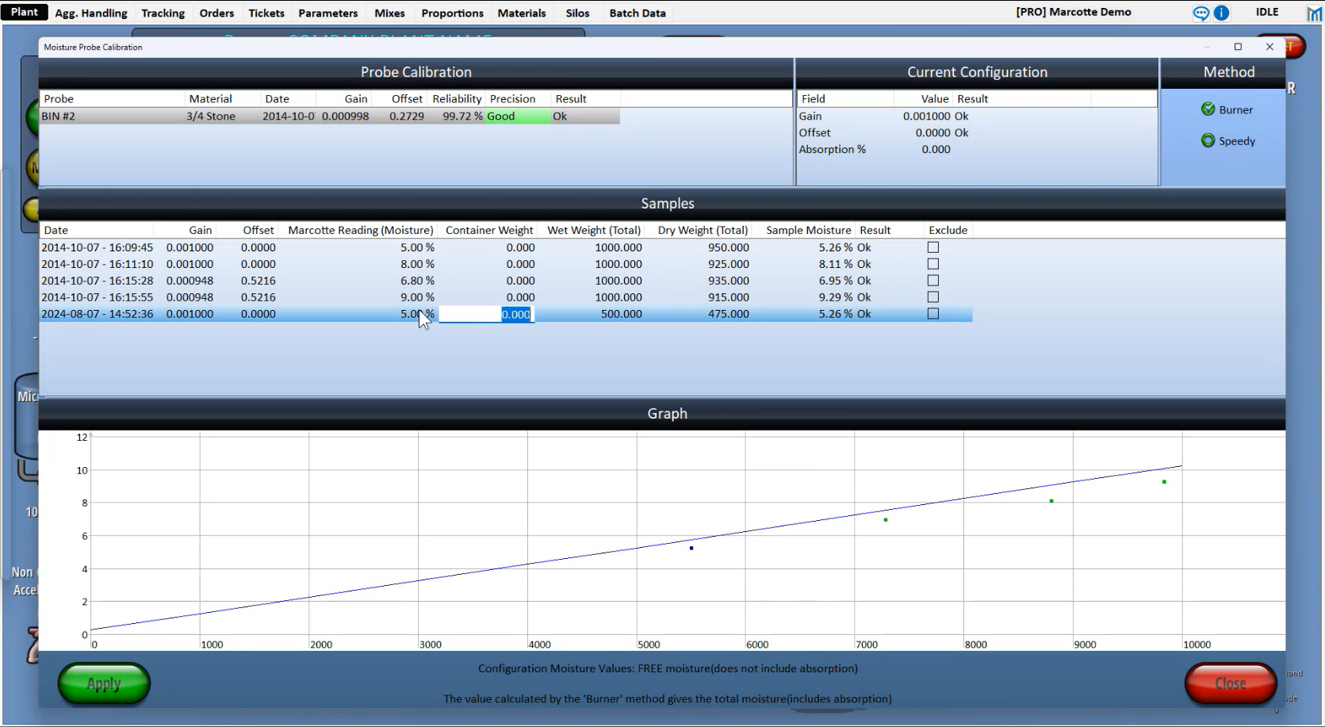Open the chat bubble icon
This screenshot has height=727, width=1325.
click(x=1201, y=13)
